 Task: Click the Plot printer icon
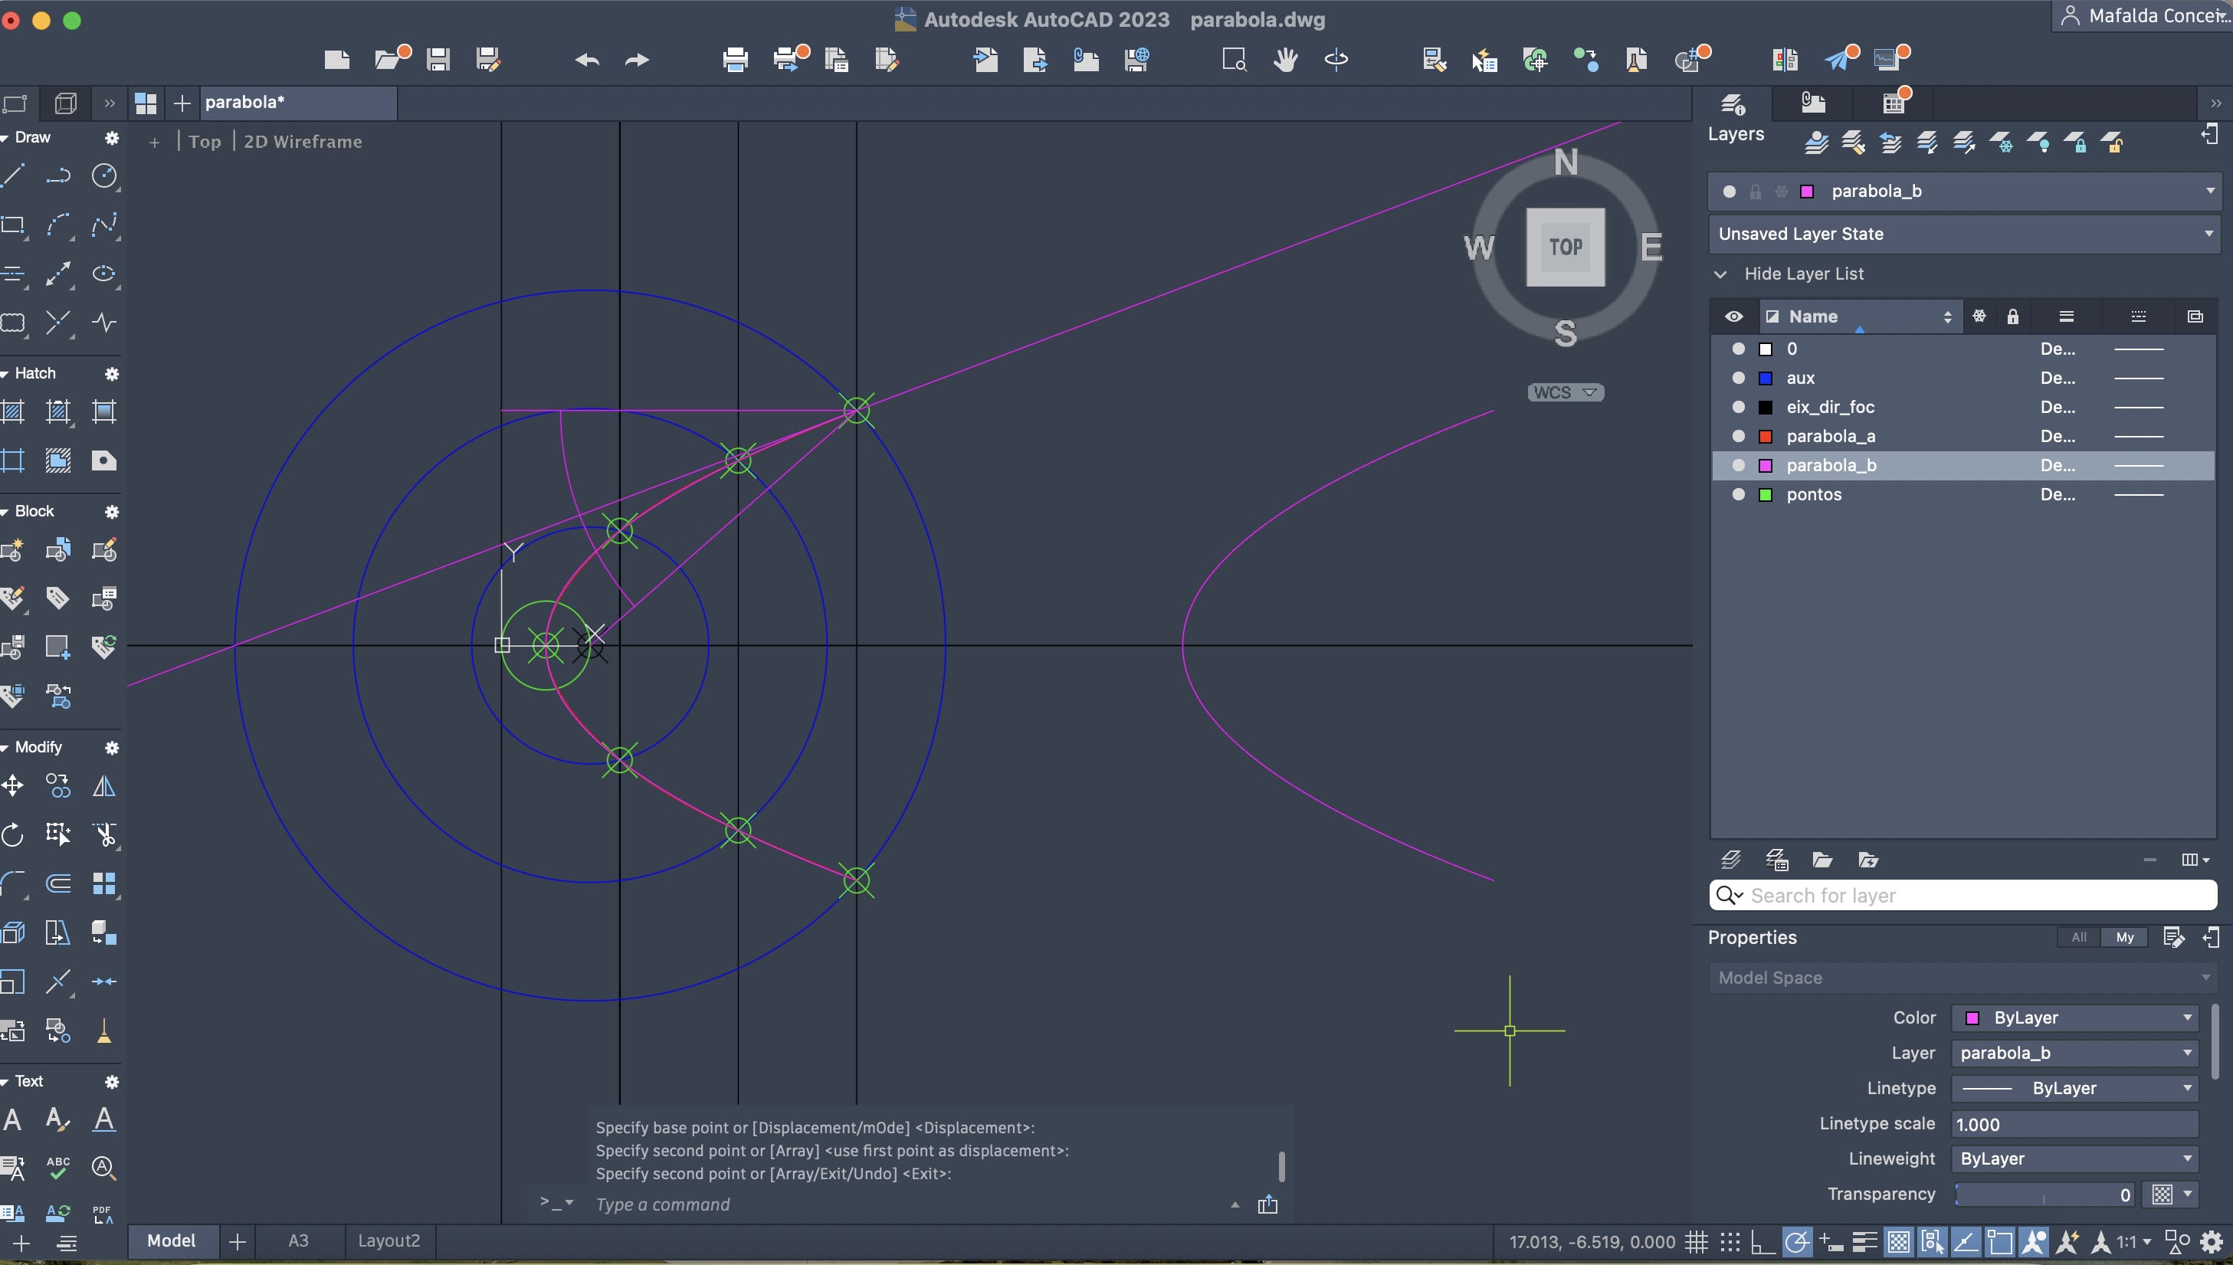click(x=735, y=60)
